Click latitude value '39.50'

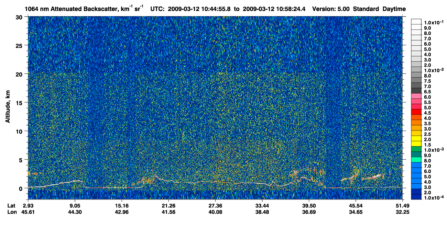[308, 205]
